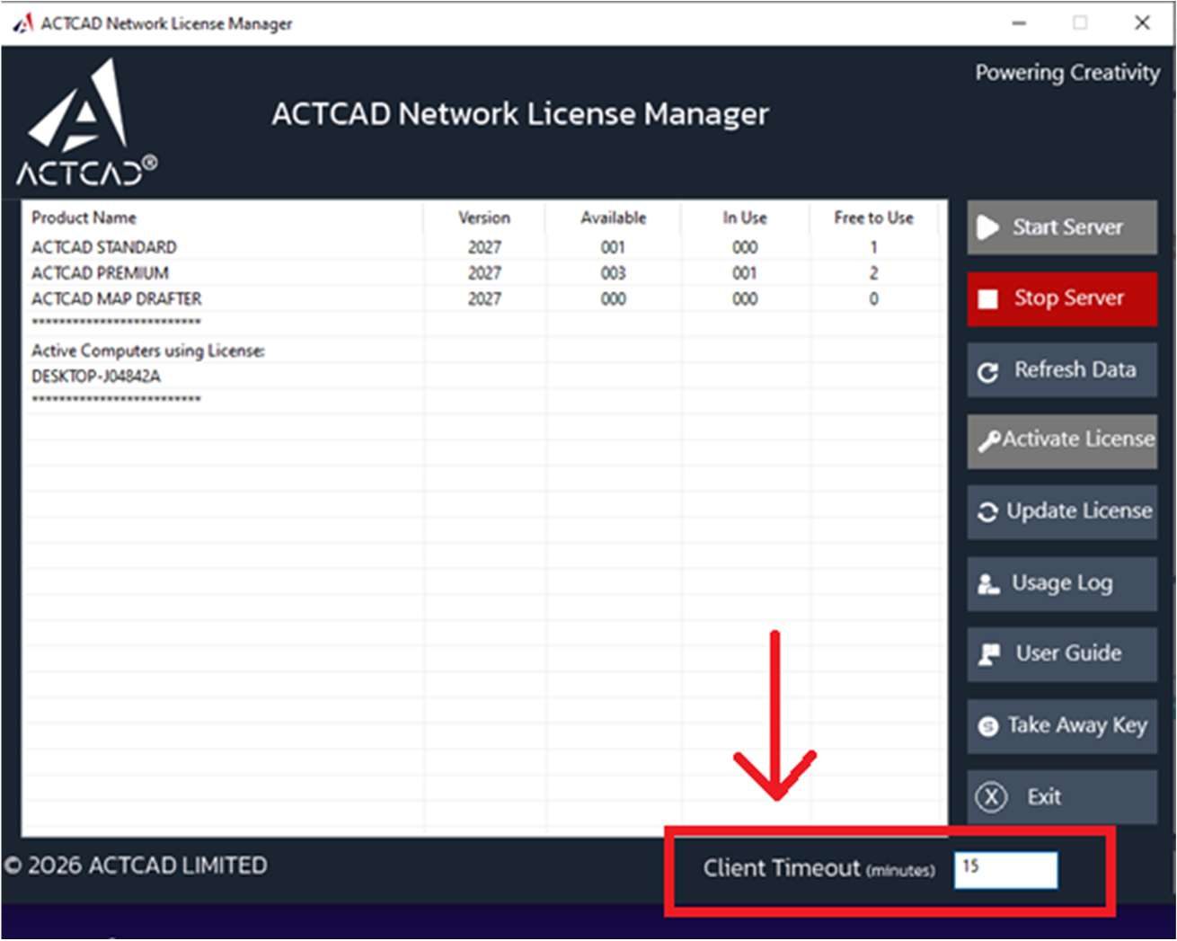Click Available value 001 for STANDARD
The image size is (1177, 941).
(613, 247)
